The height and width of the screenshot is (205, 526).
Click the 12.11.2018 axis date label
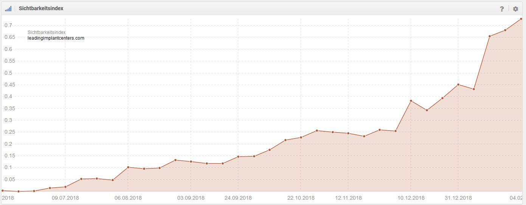point(348,198)
